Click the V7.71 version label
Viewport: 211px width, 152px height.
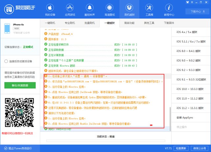[168, 148]
